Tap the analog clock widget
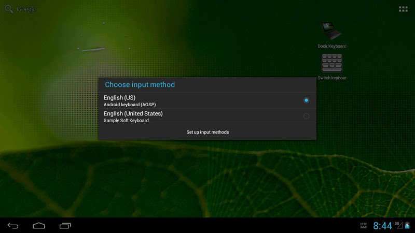 pyautogui.click(x=104, y=48)
